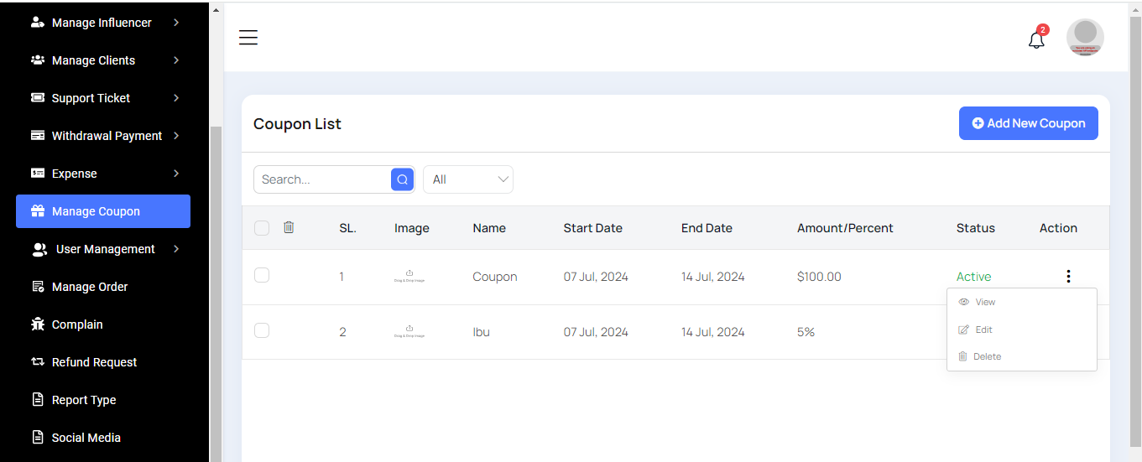Expand the Withdrawal Payment submenu
Image resolution: width=1142 pixels, height=462 pixels.
[176, 136]
